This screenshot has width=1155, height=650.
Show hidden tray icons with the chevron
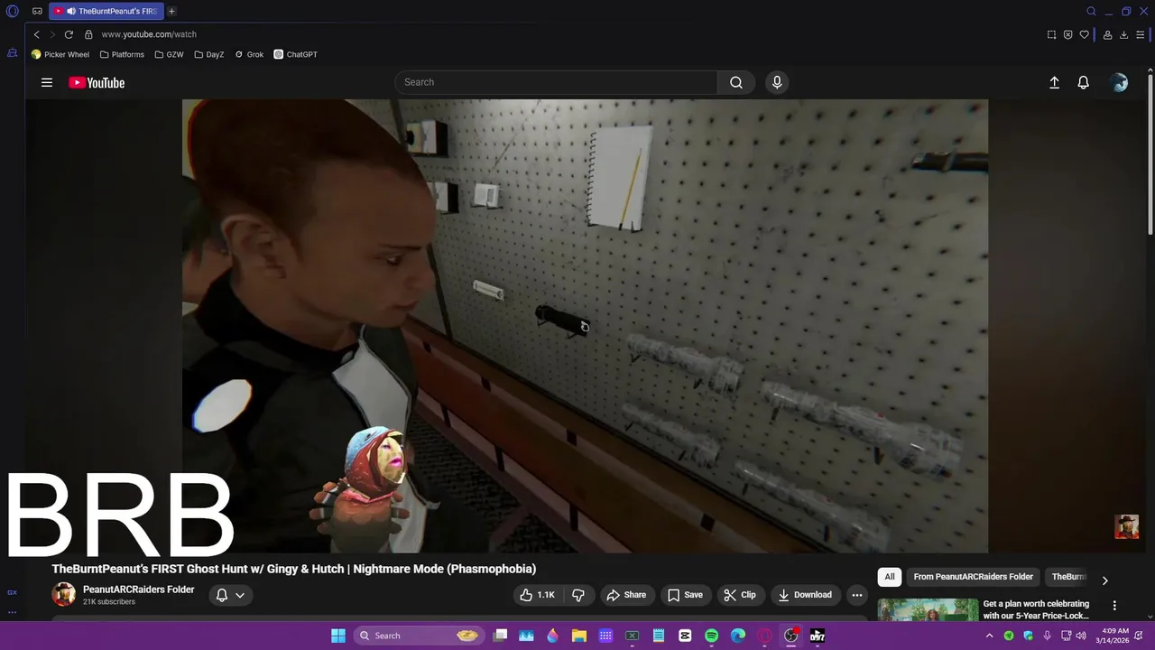(989, 636)
